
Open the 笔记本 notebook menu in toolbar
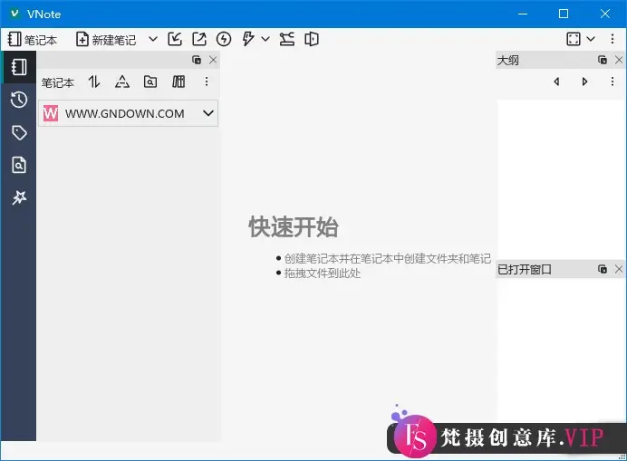point(33,39)
